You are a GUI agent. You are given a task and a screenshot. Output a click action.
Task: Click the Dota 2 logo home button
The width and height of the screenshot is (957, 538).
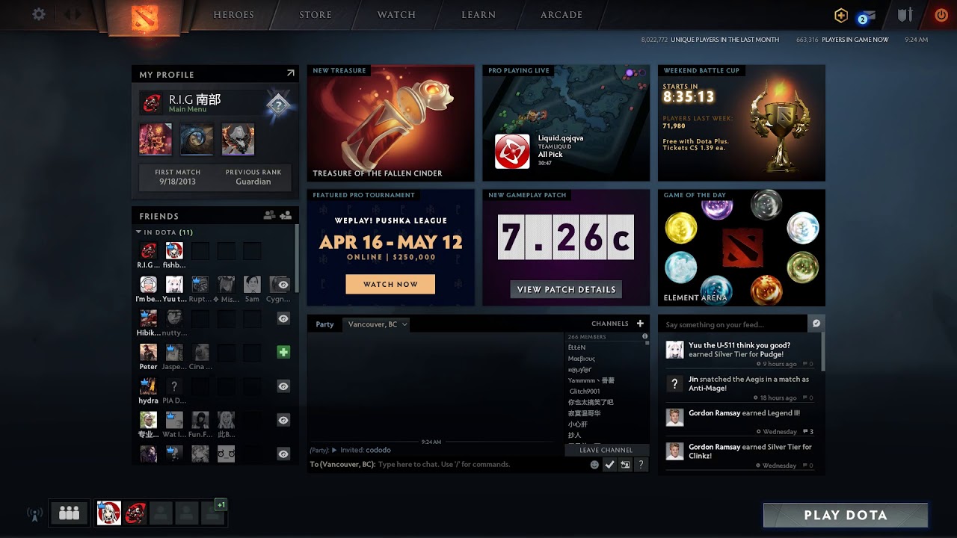click(x=145, y=16)
